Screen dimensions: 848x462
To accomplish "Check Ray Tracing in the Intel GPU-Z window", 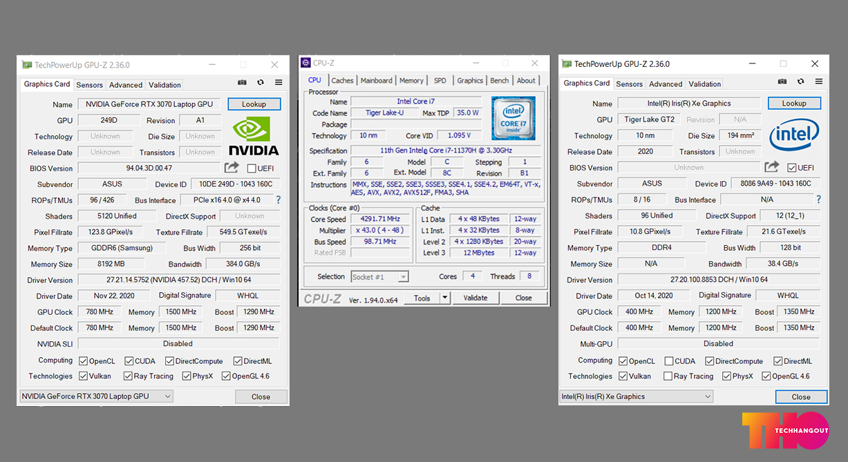I will 668,376.
